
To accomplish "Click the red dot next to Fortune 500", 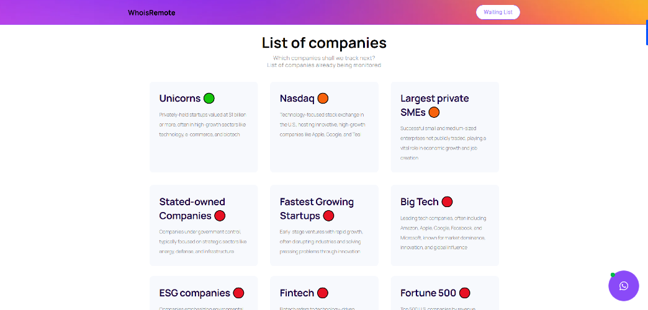I will point(465,293).
